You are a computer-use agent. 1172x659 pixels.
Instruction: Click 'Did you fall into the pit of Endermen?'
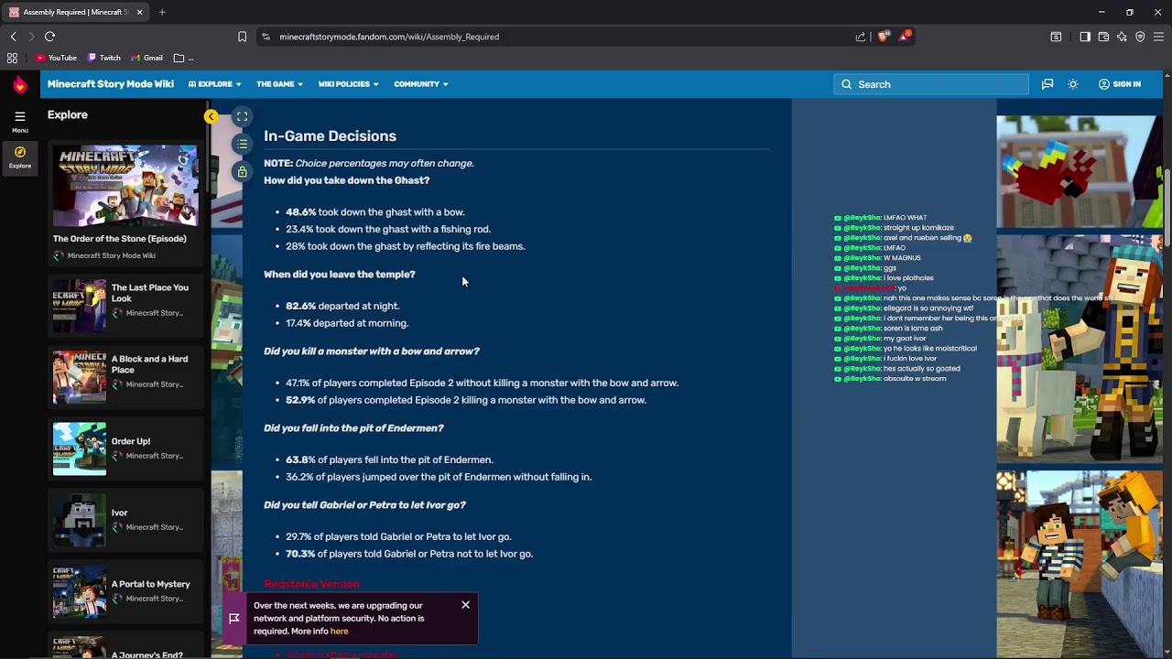pos(353,428)
